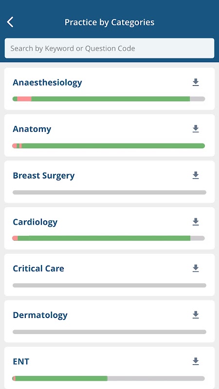Click the ENT progress bar
Viewport: 219px width, 389px height.
pos(109,378)
